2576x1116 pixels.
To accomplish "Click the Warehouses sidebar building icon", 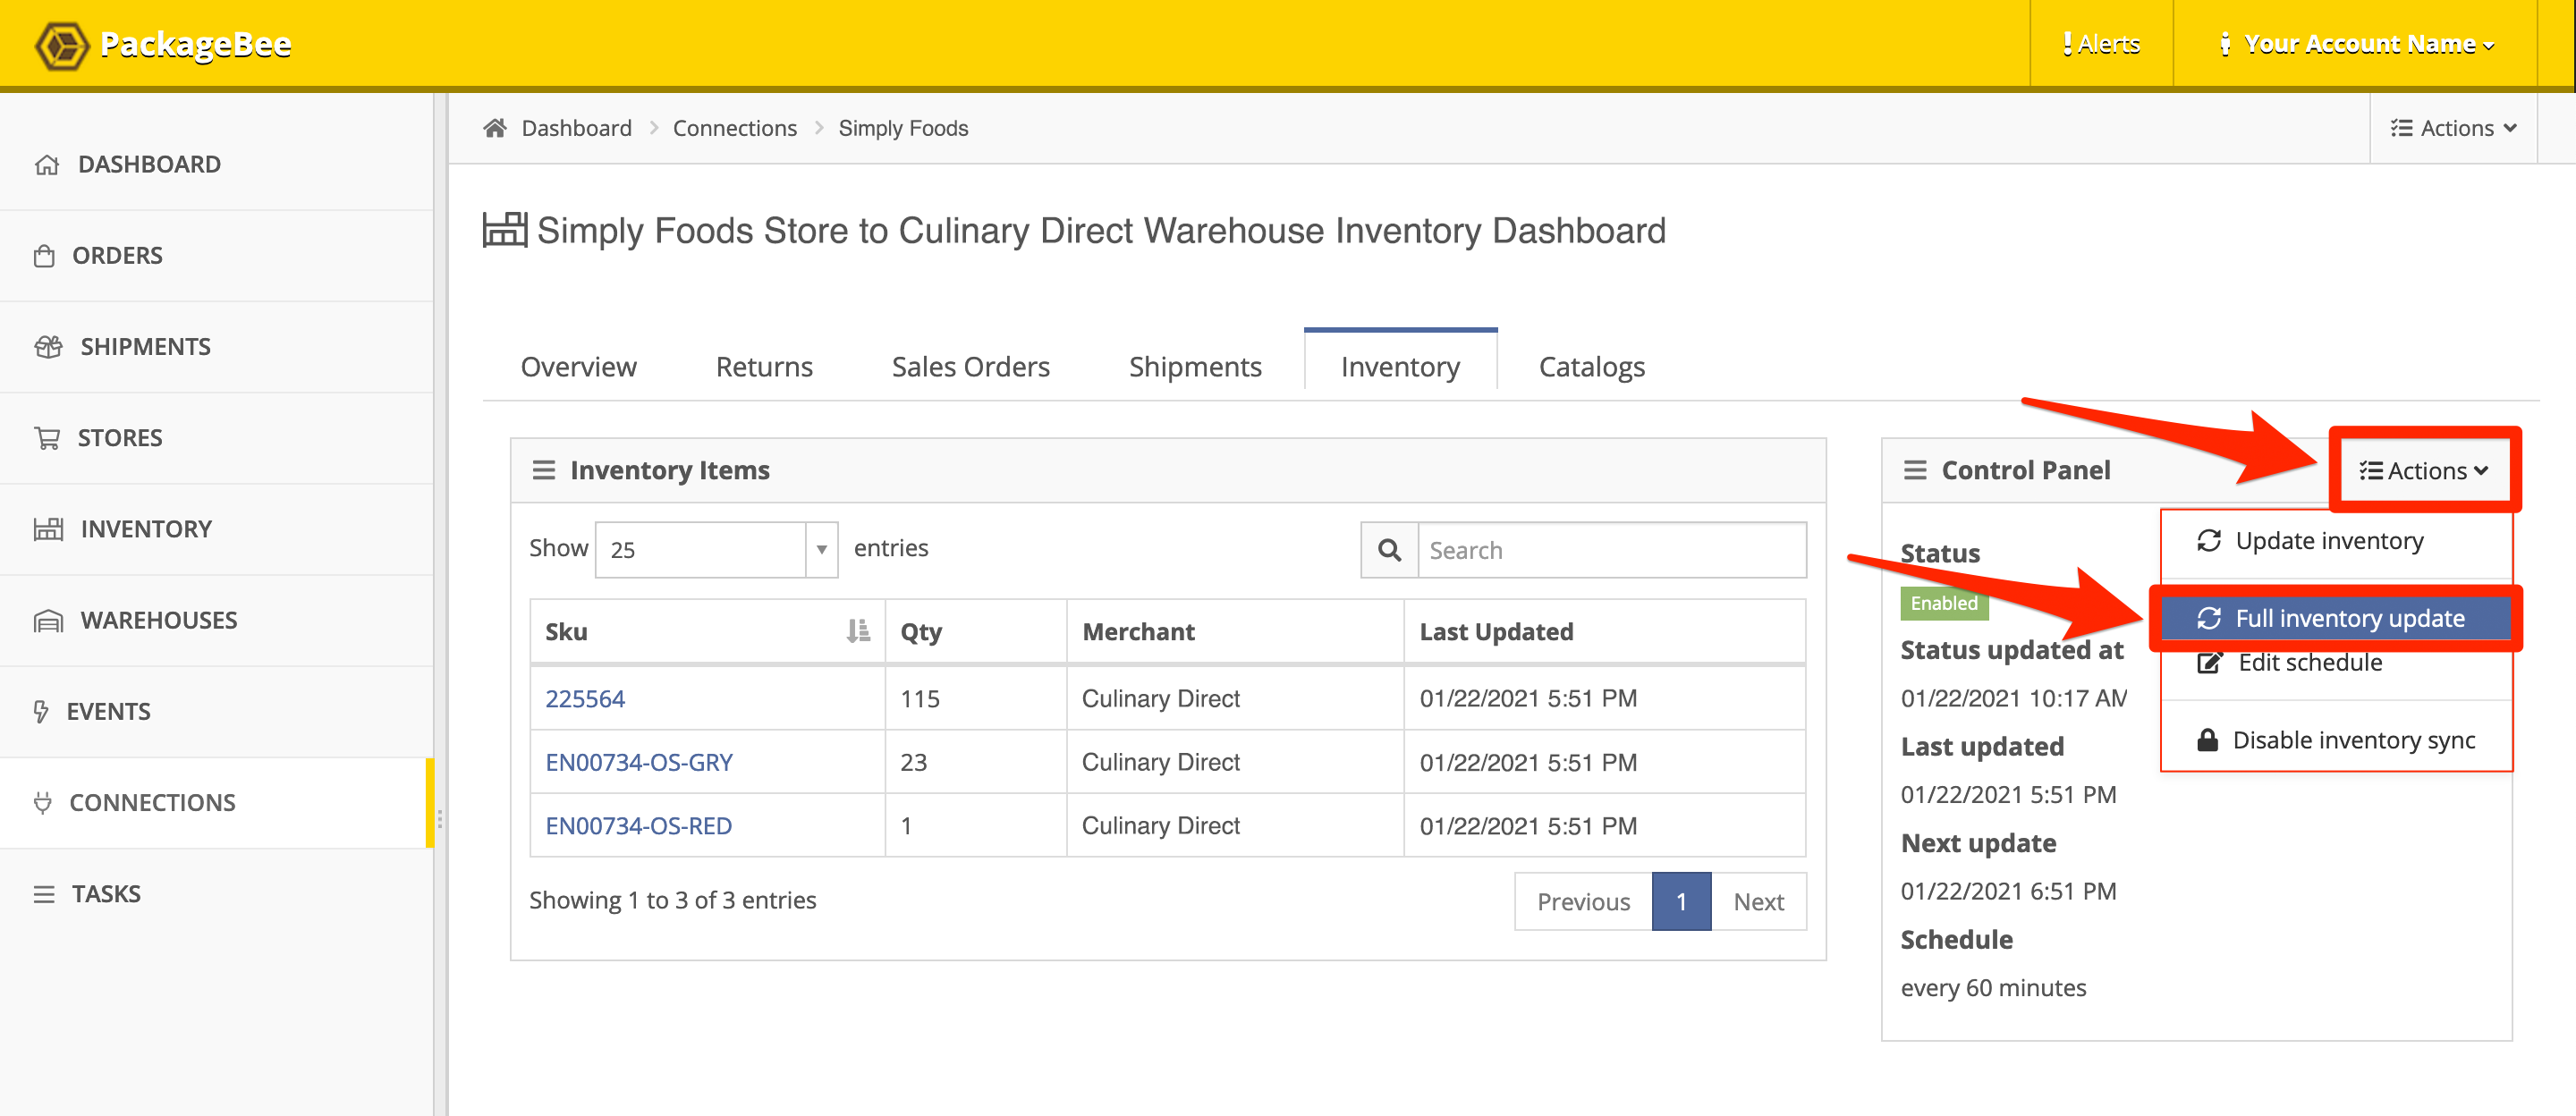I will (48, 620).
